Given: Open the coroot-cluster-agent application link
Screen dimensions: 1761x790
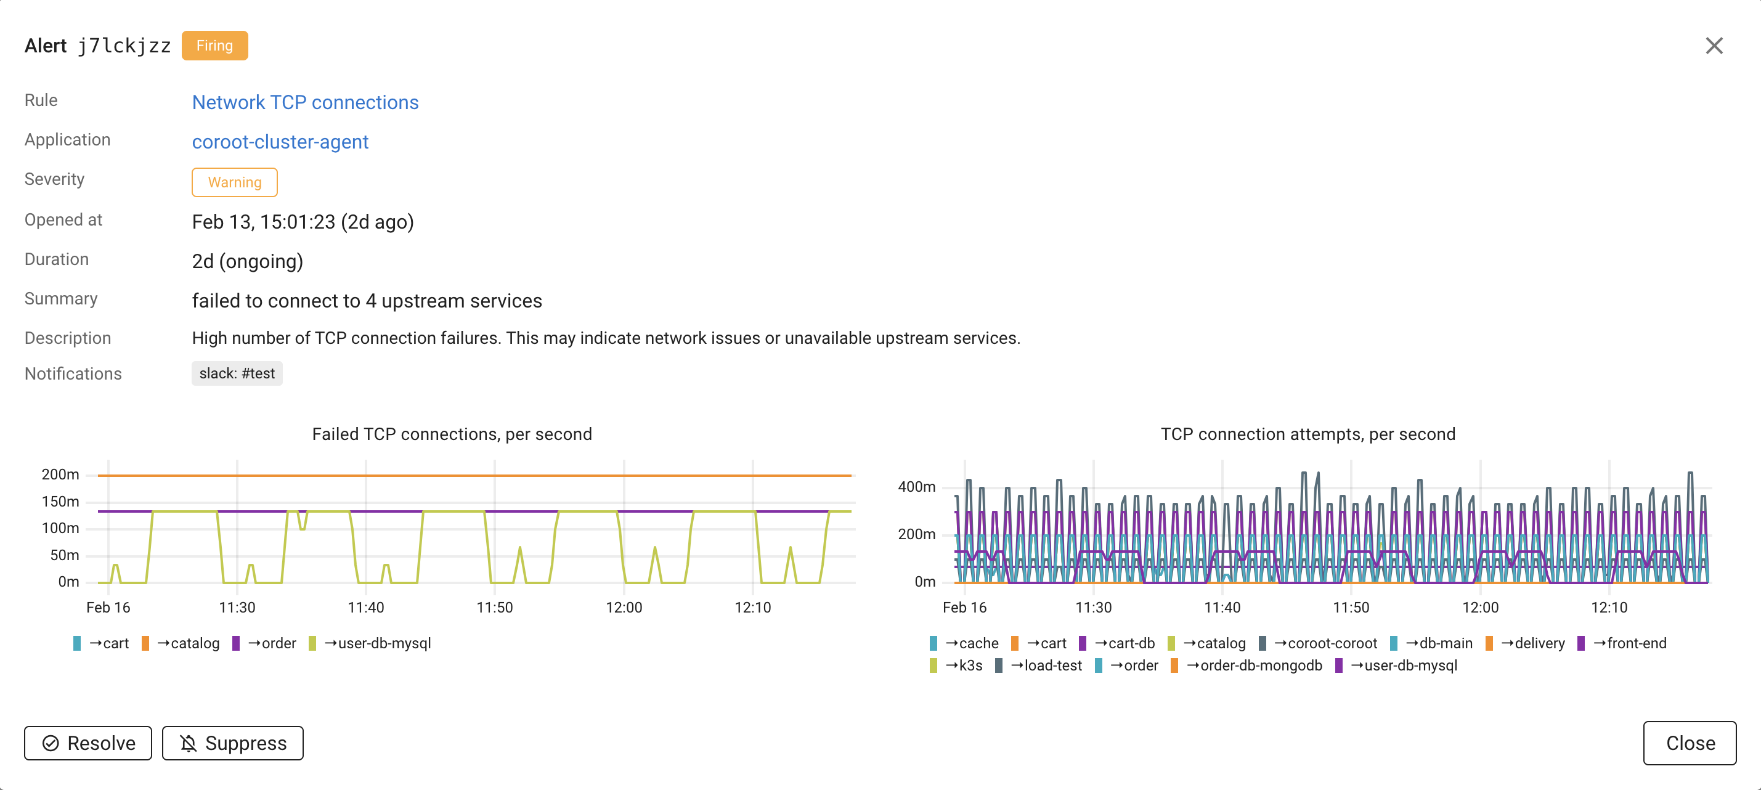Looking at the screenshot, I should [x=280, y=142].
